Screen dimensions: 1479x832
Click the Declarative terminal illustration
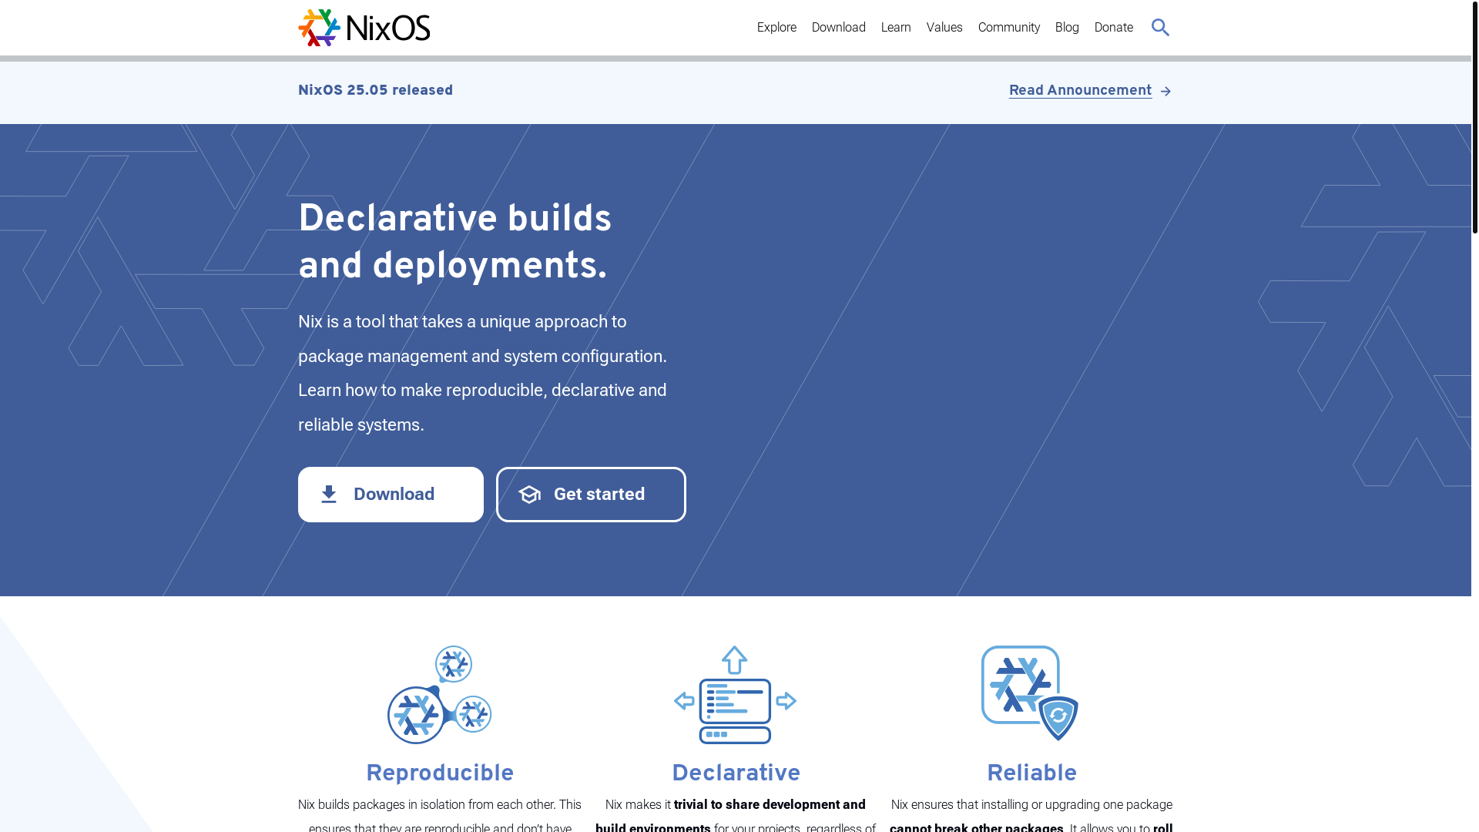pos(735,695)
